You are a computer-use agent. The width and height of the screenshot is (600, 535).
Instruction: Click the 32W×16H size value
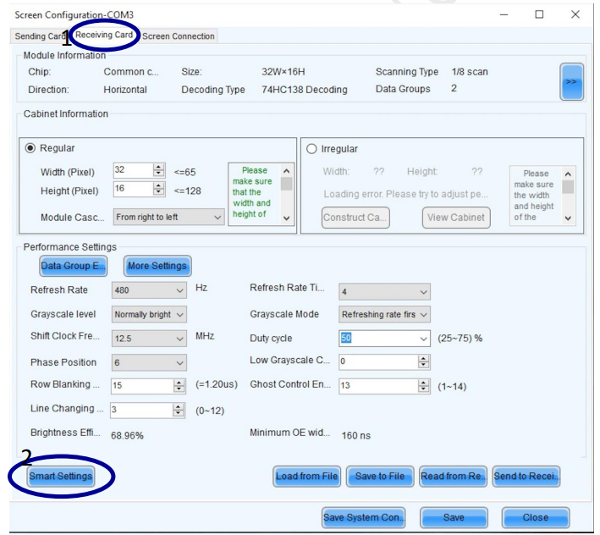coord(283,72)
